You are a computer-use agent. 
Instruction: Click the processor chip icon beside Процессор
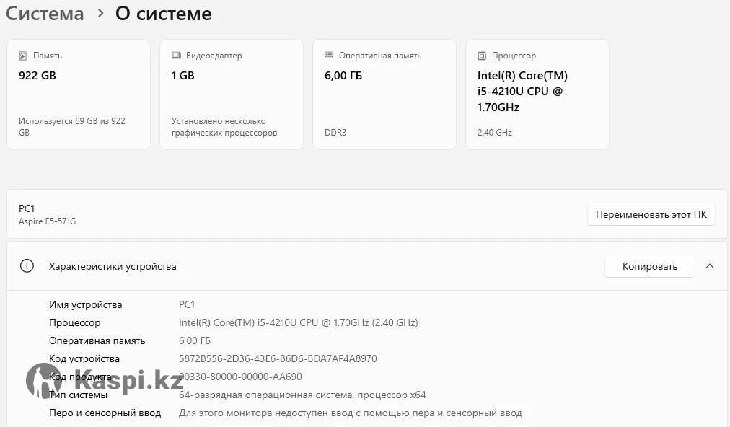[482, 56]
